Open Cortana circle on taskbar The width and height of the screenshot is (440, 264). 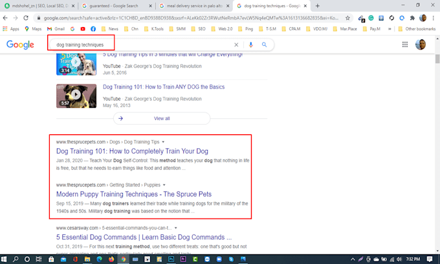[27, 259]
